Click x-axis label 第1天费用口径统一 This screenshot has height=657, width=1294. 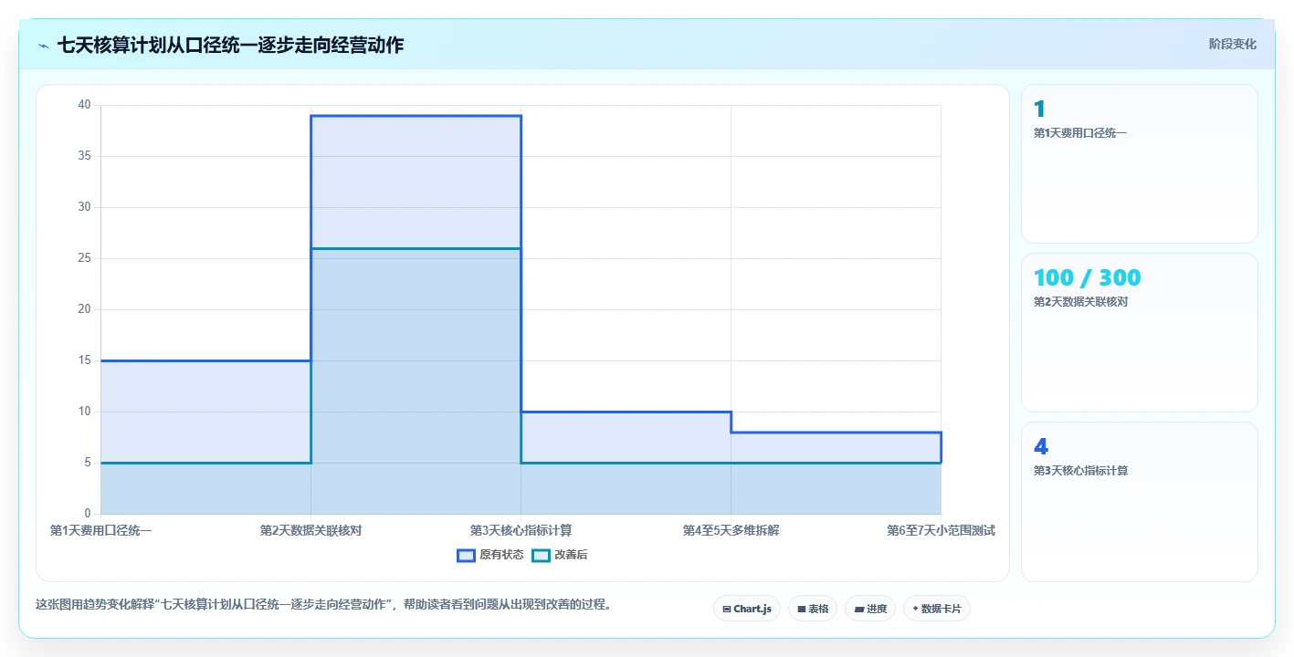tap(100, 530)
